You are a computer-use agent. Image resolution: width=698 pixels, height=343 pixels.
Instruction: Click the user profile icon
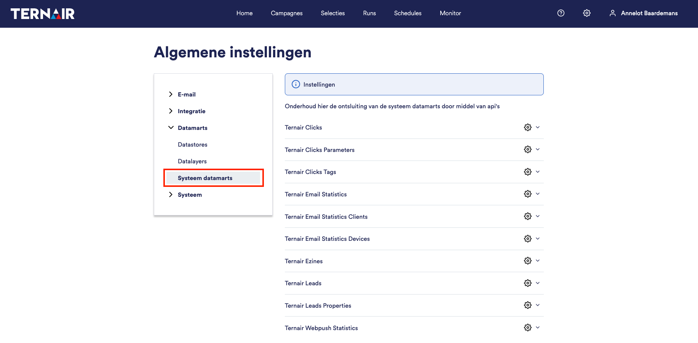click(x=612, y=13)
